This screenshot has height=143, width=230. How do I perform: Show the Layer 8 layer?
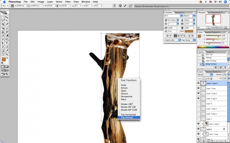pyautogui.click(x=199, y=104)
